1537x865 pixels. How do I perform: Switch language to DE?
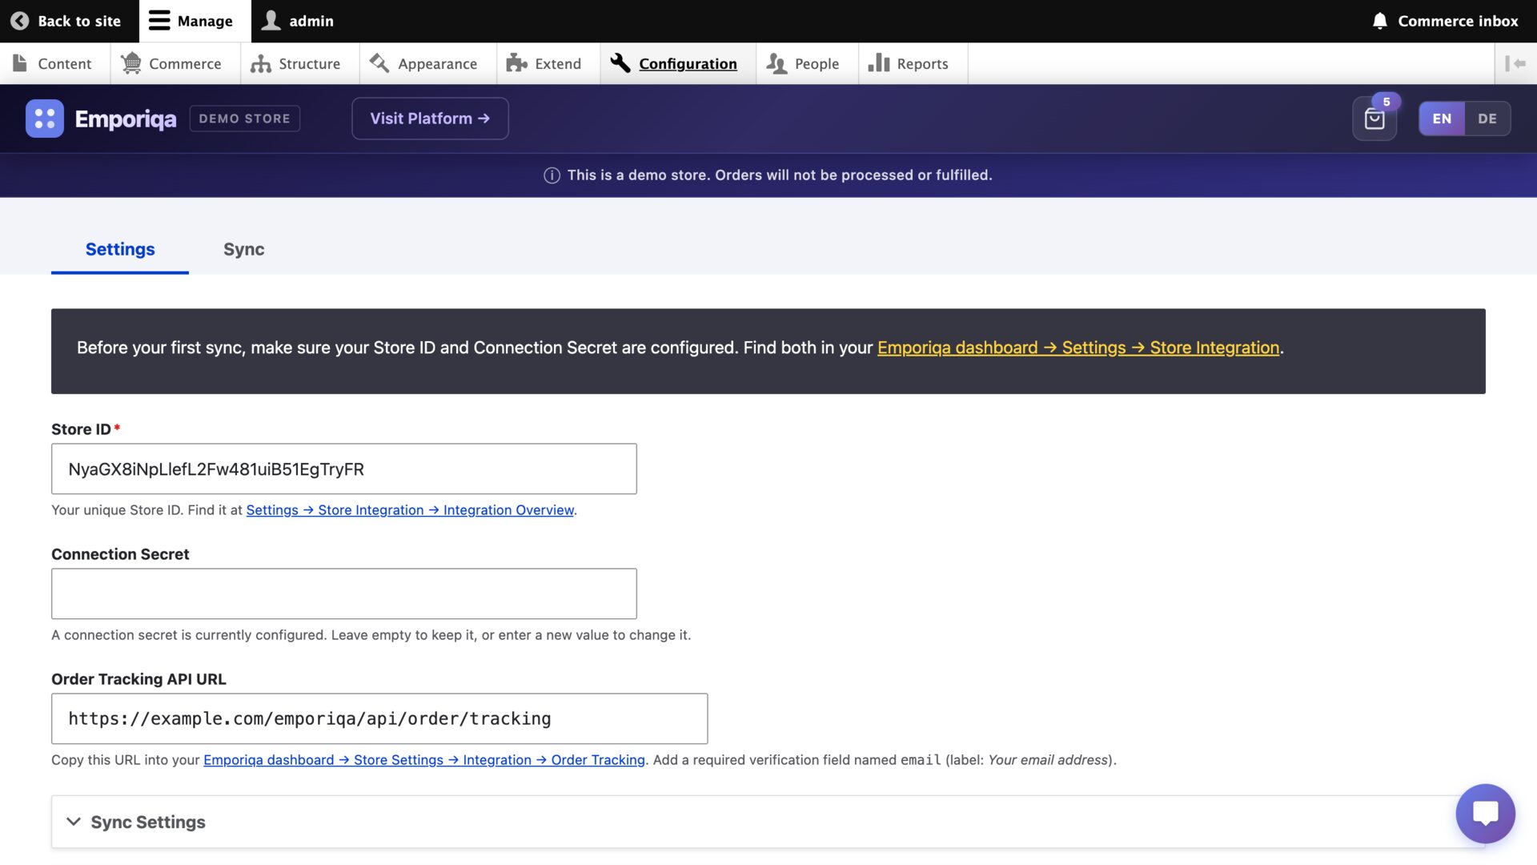(1488, 118)
